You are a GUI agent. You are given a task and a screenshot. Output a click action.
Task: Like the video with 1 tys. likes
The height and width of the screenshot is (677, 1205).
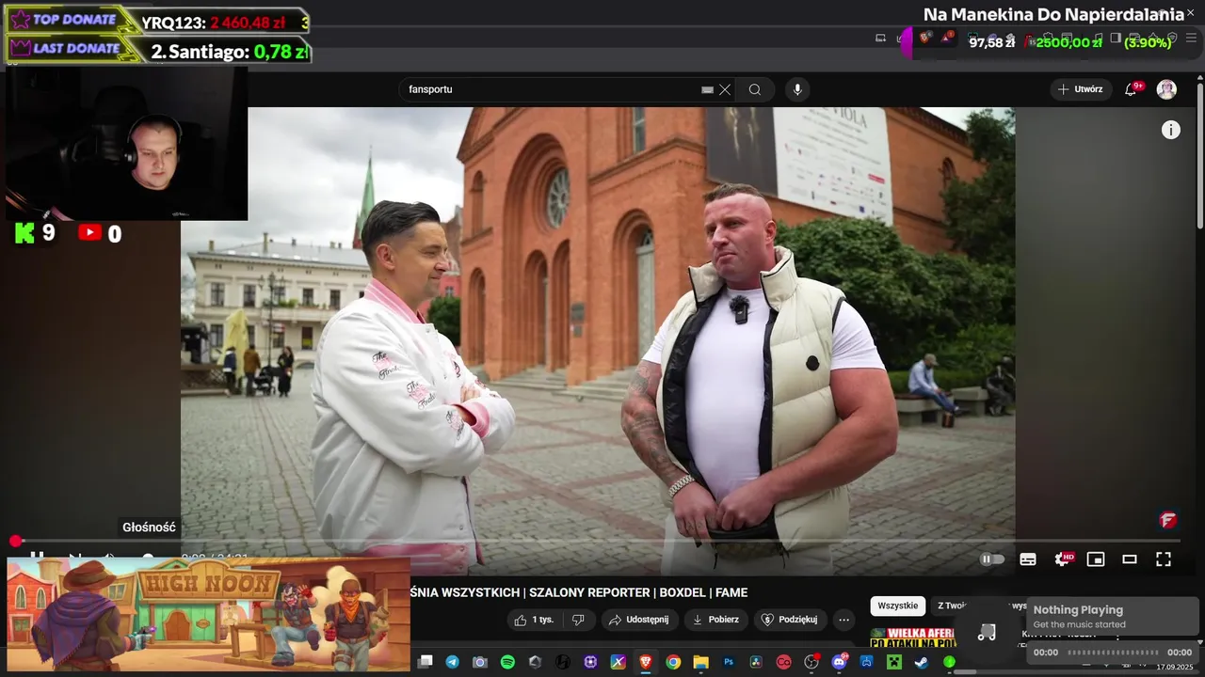tap(534, 620)
